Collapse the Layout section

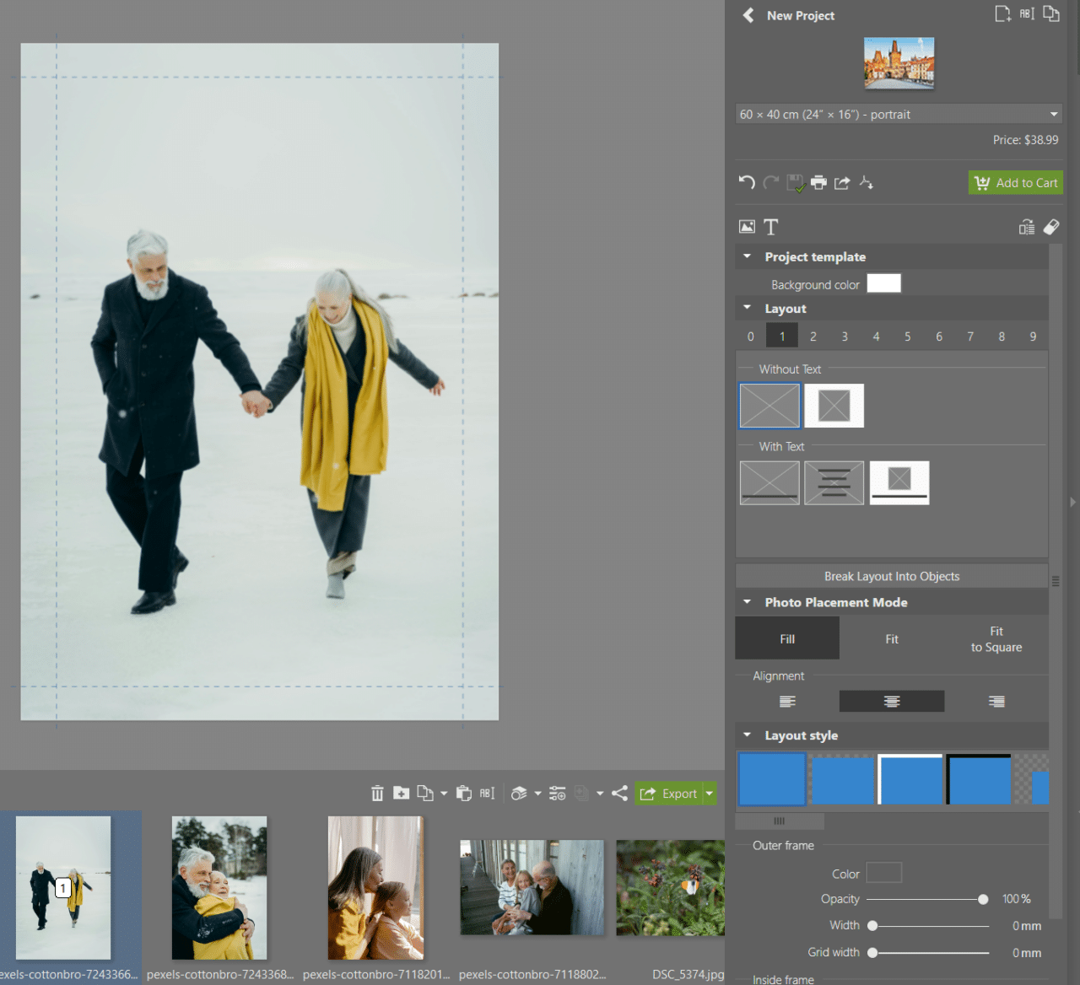point(747,308)
